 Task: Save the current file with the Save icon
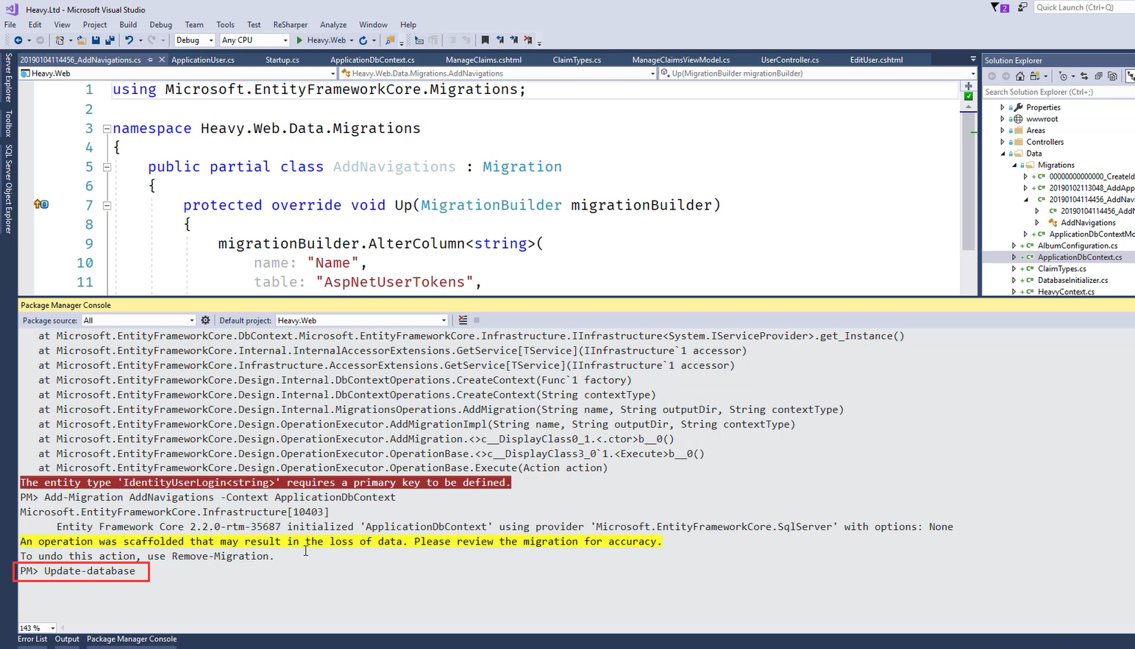[96, 40]
